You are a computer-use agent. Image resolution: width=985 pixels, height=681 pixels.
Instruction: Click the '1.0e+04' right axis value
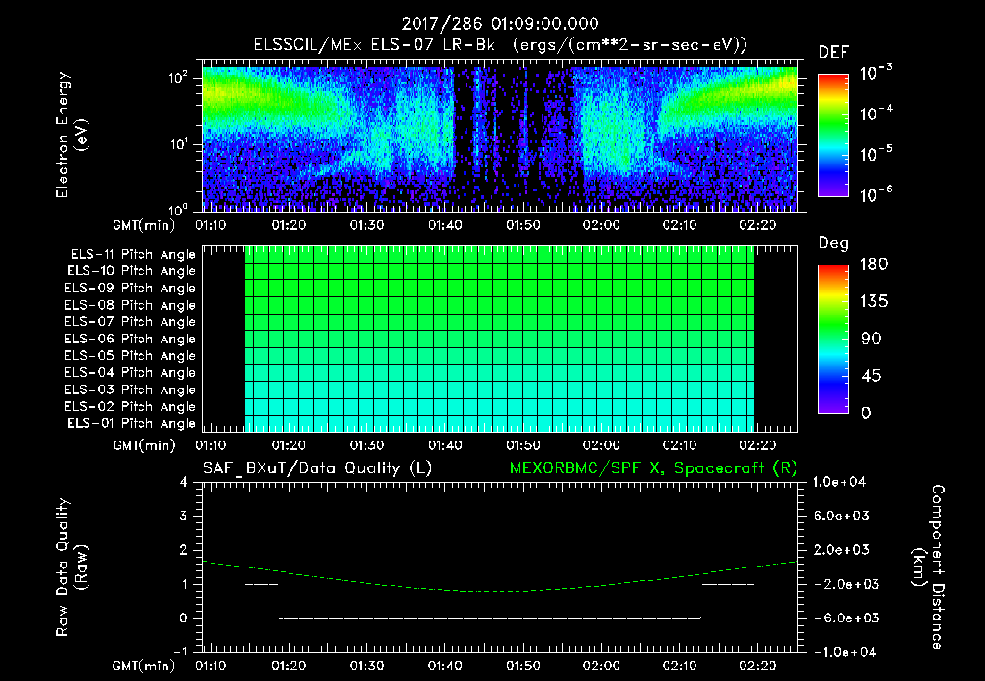(839, 482)
